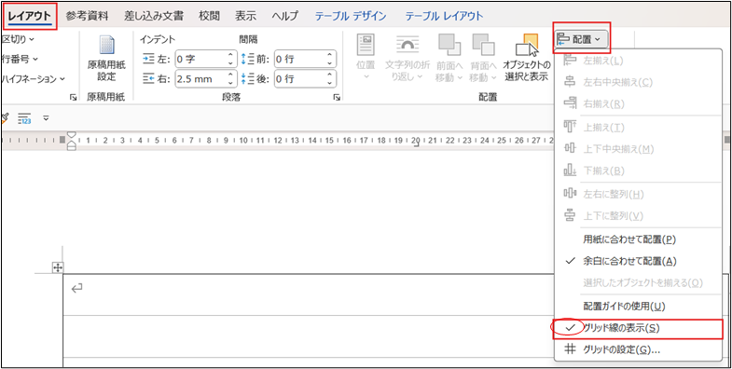Click the brush icon in quick toolbar
This screenshot has height=369, width=732.
[x=5, y=118]
